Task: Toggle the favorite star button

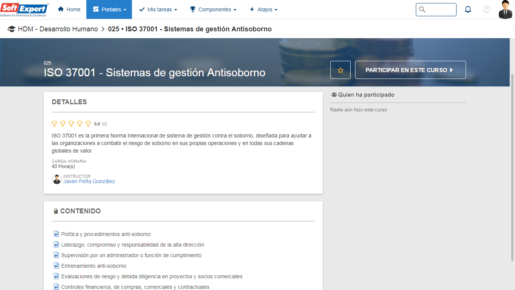Action: pyautogui.click(x=340, y=70)
